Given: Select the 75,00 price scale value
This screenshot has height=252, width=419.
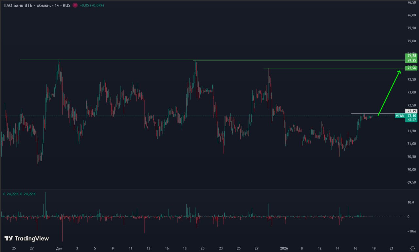Looking at the screenshot, I should [411, 41].
